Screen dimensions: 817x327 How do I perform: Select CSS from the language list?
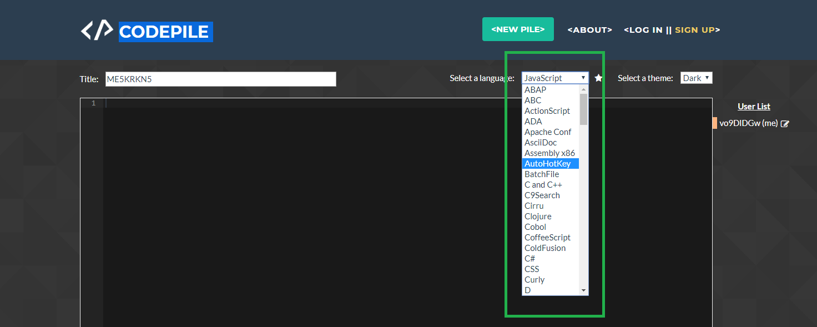[551, 269]
